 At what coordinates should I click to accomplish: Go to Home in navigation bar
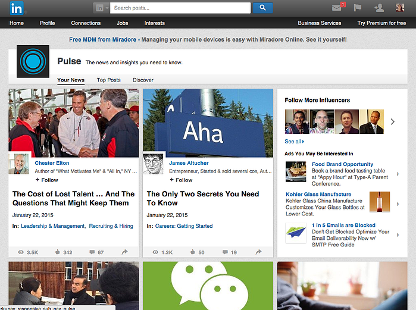(x=17, y=23)
